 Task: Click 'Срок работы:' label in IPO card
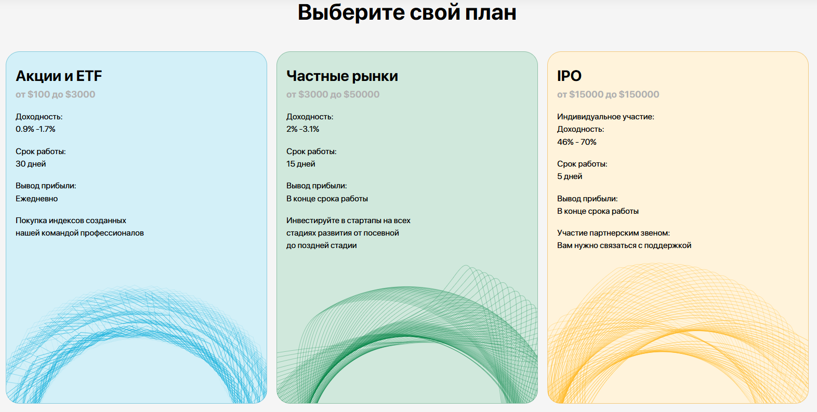[582, 164]
